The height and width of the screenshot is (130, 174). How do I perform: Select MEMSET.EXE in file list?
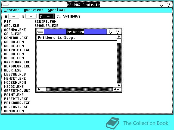(x=15, y=79)
